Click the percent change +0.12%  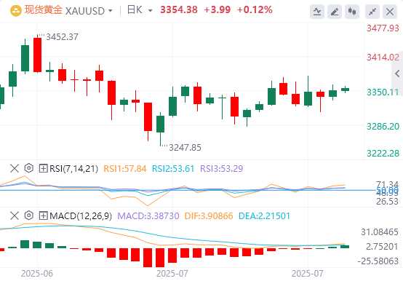(x=255, y=9)
